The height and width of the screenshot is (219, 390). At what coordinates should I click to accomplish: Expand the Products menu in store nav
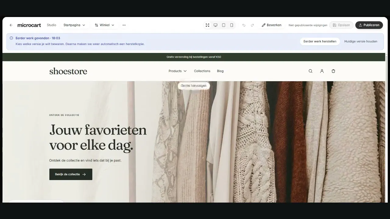[x=178, y=71]
